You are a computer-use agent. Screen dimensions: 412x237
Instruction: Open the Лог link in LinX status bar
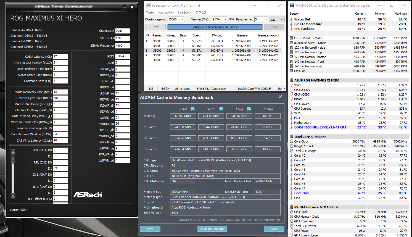tap(281, 89)
